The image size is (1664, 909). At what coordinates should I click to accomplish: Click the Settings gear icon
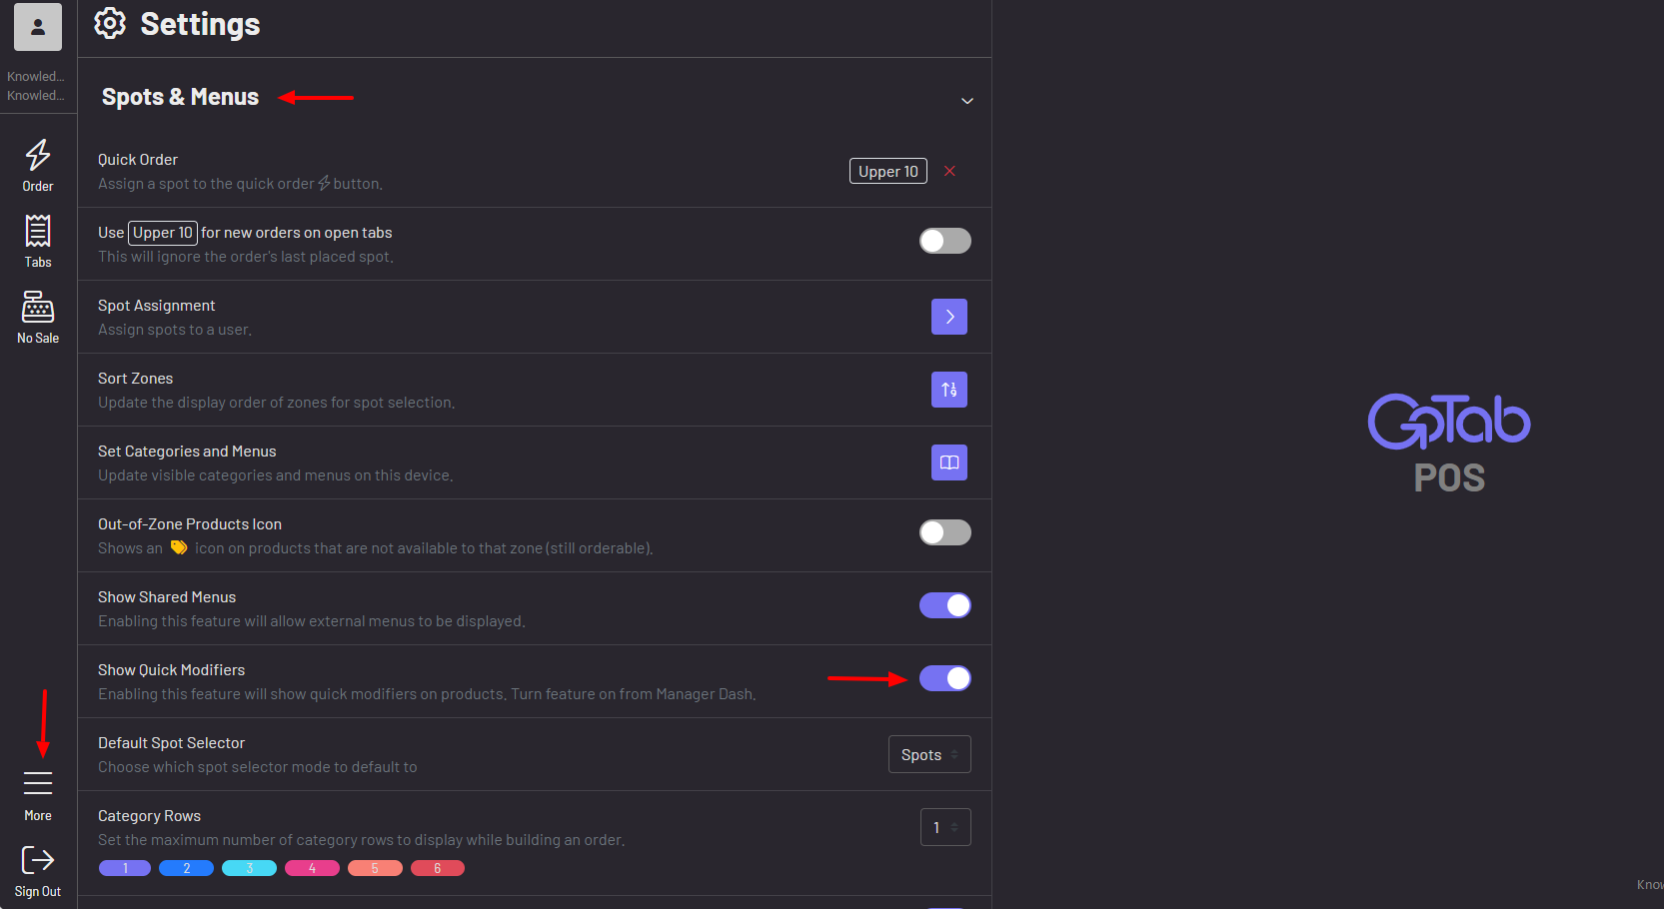pyautogui.click(x=110, y=23)
